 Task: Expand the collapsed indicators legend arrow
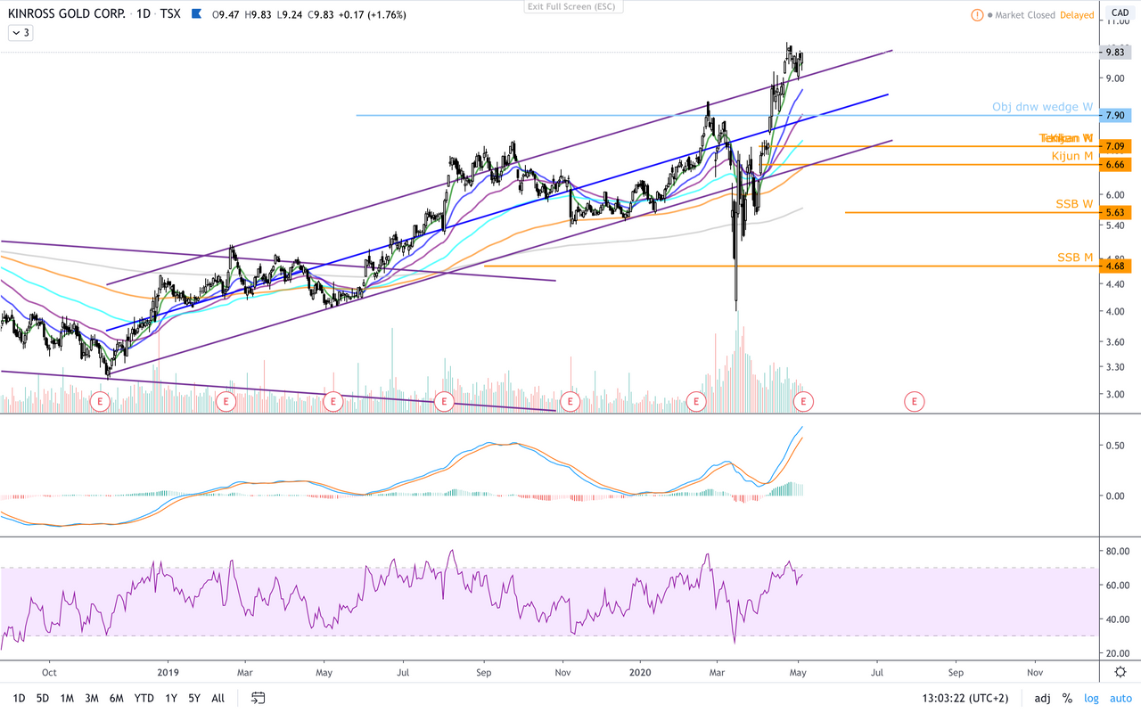pyautogui.click(x=20, y=32)
